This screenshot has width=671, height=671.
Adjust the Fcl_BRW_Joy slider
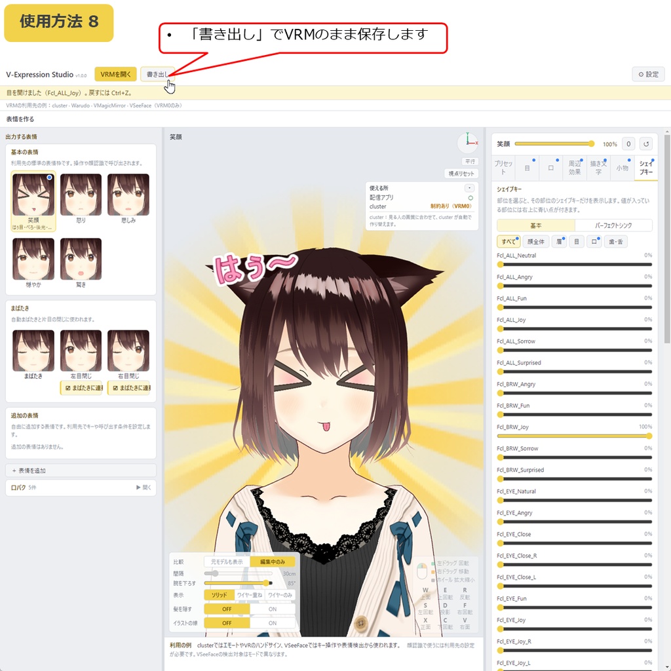coord(574,436)
